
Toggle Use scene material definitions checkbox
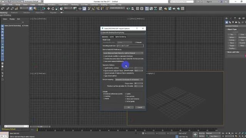pos(103,61)
